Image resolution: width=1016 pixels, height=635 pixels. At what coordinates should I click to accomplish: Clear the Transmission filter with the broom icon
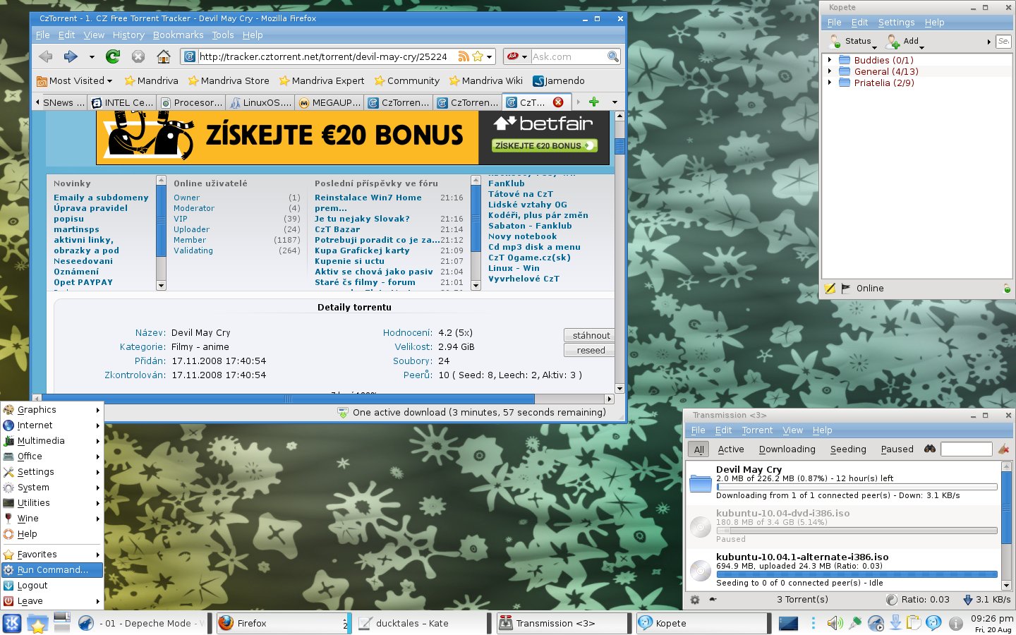pos(1003,449)
